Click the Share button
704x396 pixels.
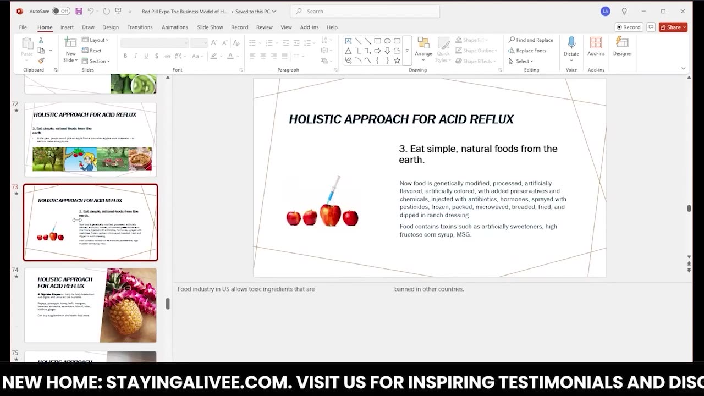[673, 27]
